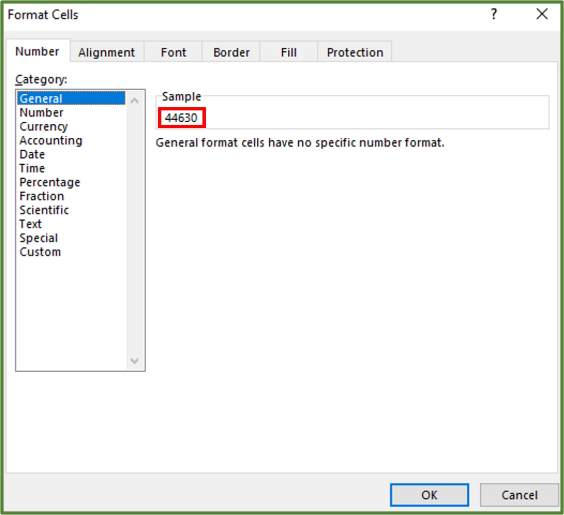Confirm formatting with the OK button
The image size is (564, 515).
(x=429, y=495)
